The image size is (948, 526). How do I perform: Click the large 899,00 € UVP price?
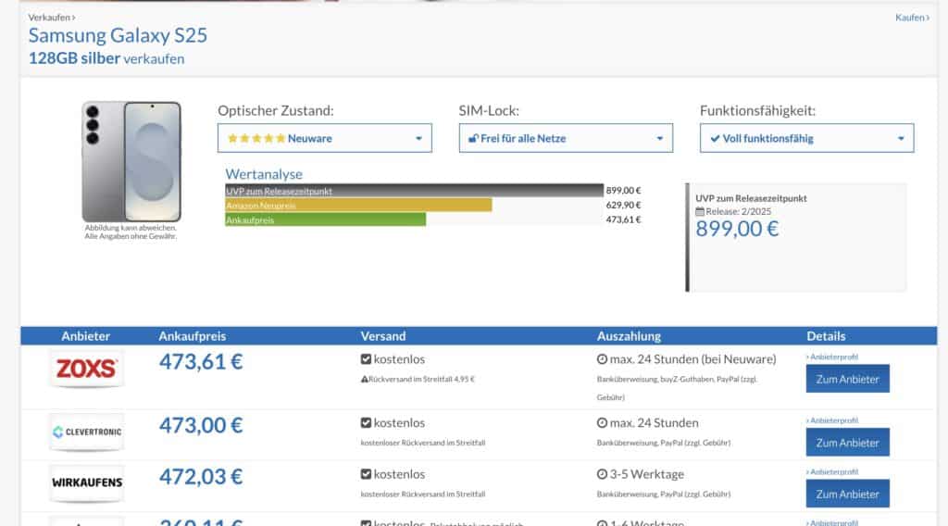pyautogui.click(x=737, y=229)
